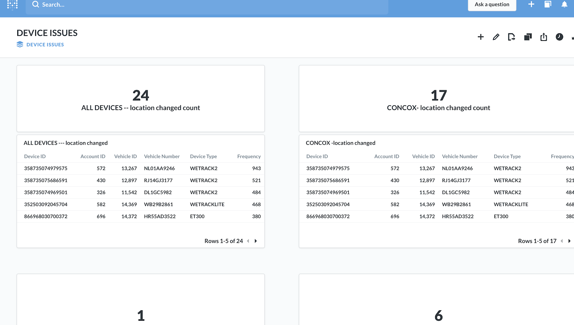Image resolution: width=574 pixels, height=325 pixels.
Task: Sort ALL DEVICES table by Device ID header
Action: (x=35, y=157)
